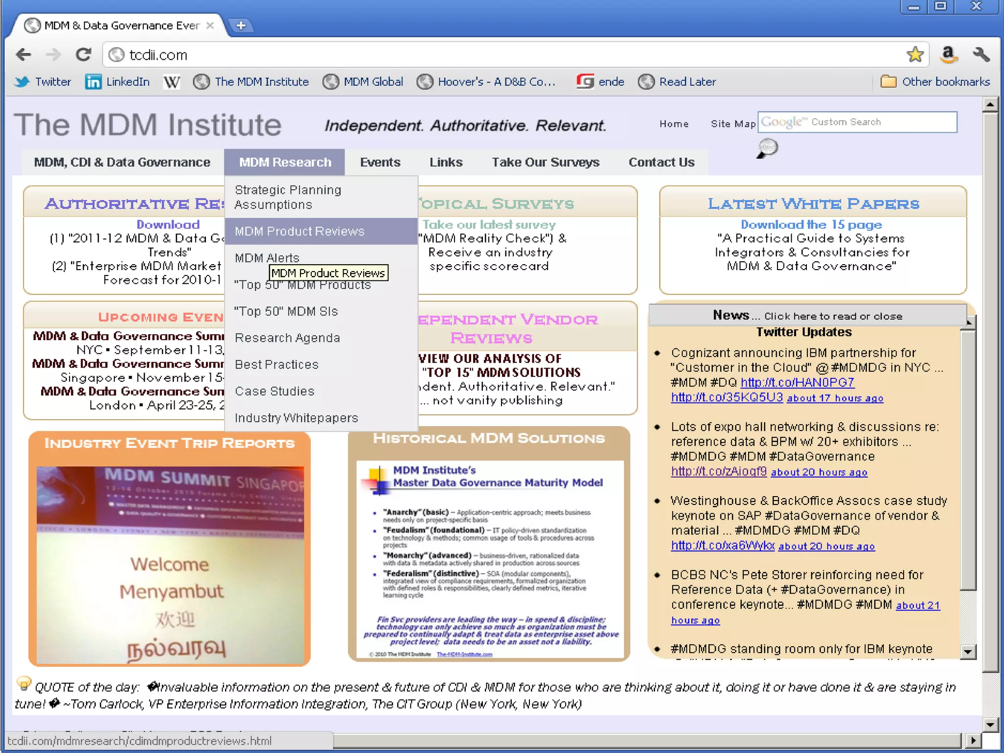Viewport: 1004px width, 753px height.
Task: Focus the Google Custom Search field
Action: point(857,122)
